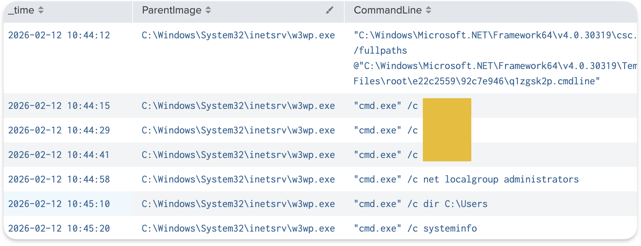Click the upward sort arrow on _time column
The image size is (641, 246).
point(40,8)
